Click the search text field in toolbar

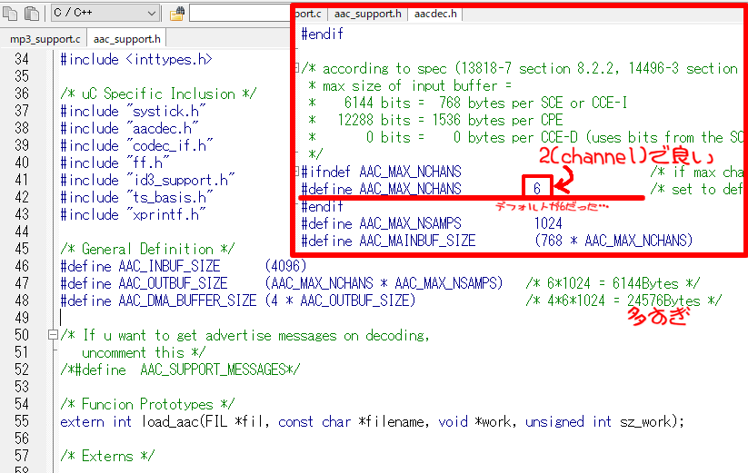240,13
